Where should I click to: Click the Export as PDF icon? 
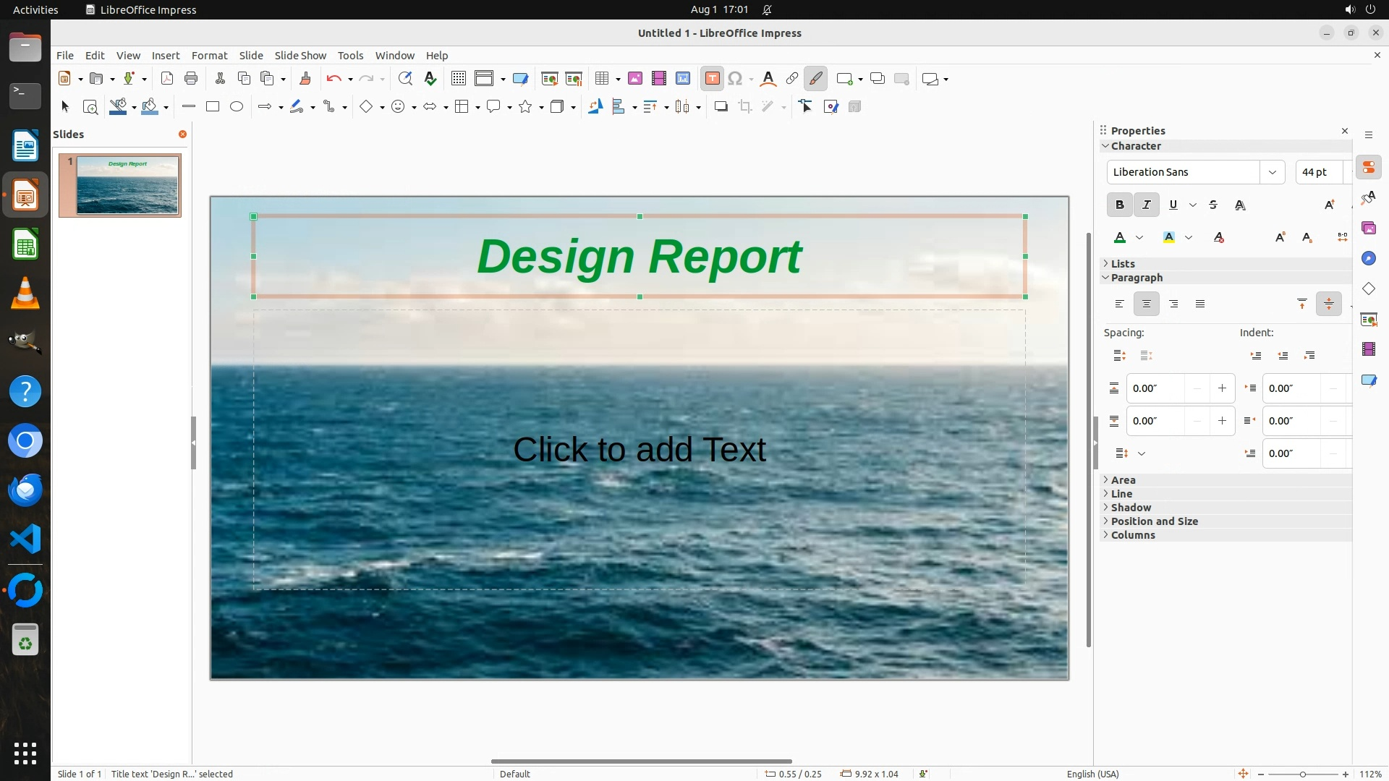167,79
